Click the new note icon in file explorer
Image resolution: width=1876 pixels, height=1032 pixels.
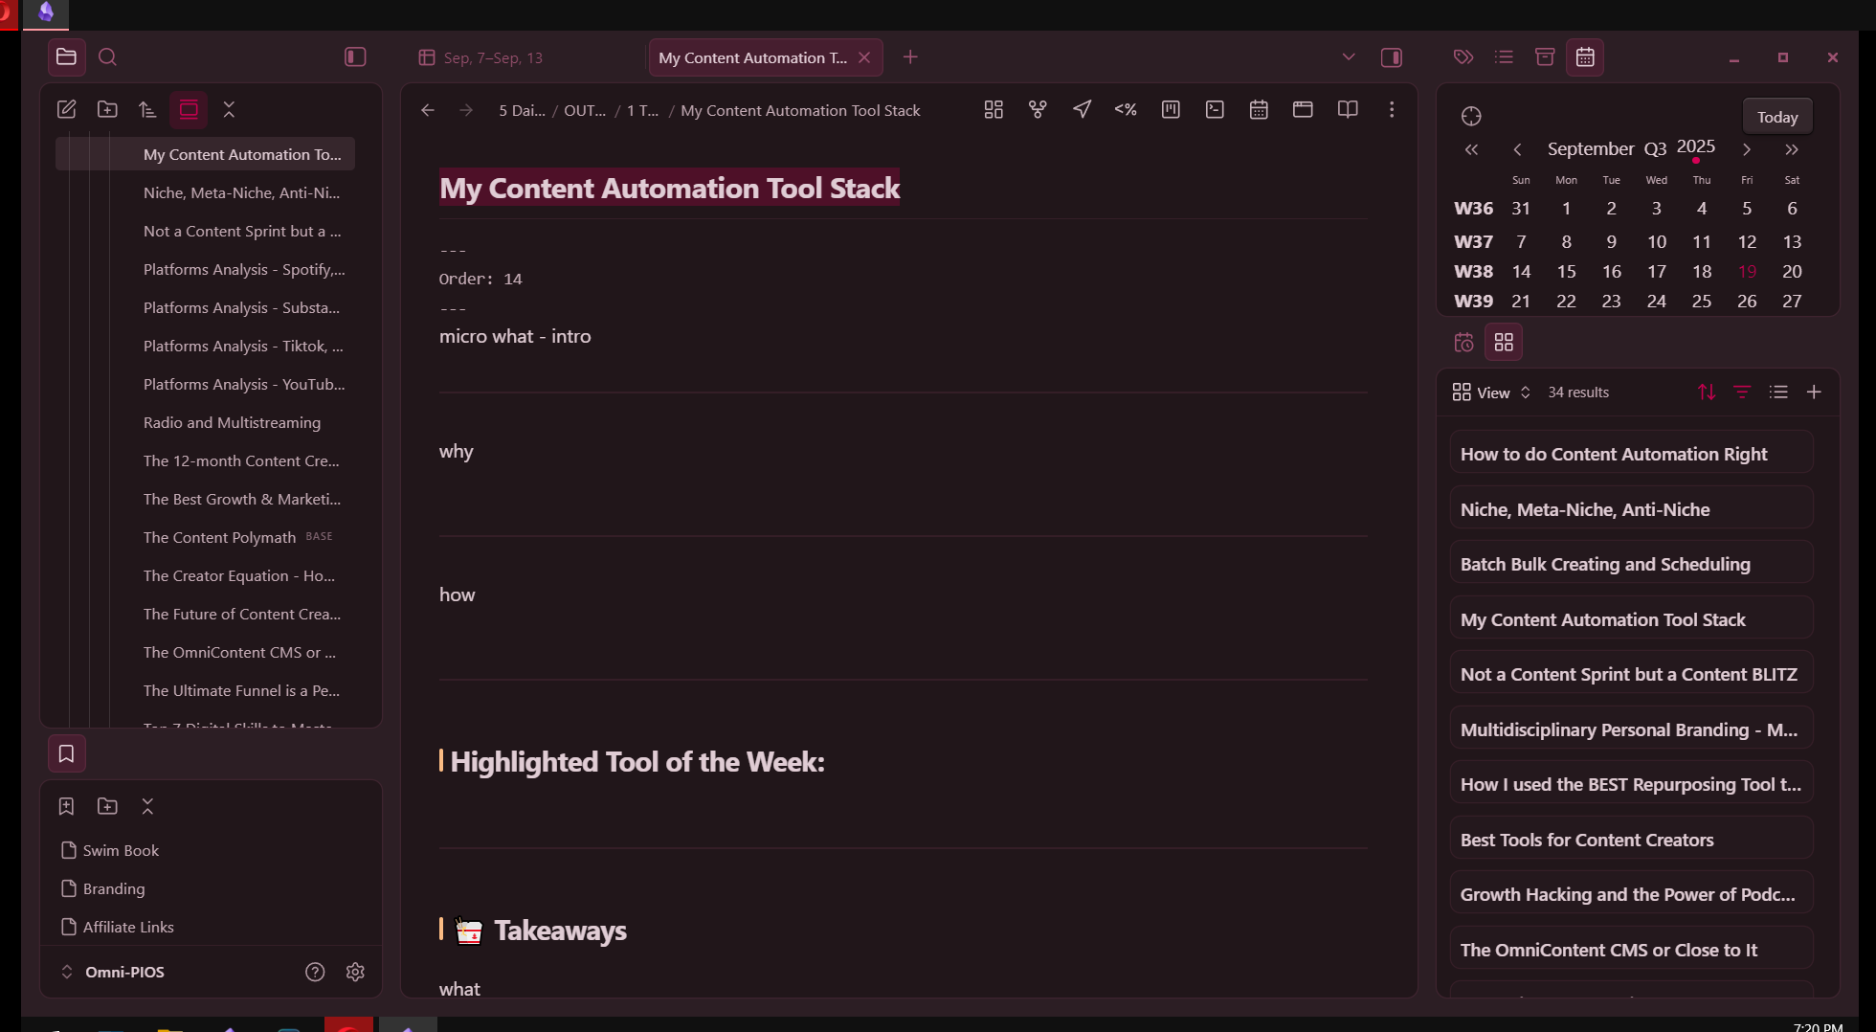66,109
